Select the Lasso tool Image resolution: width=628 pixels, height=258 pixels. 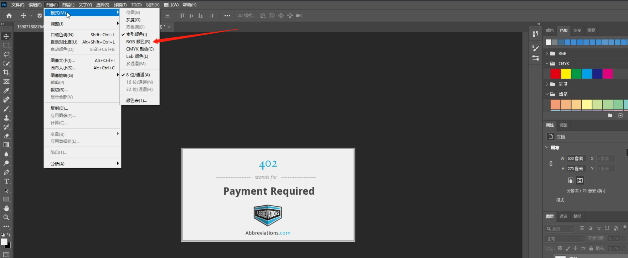tap(6, 54)
